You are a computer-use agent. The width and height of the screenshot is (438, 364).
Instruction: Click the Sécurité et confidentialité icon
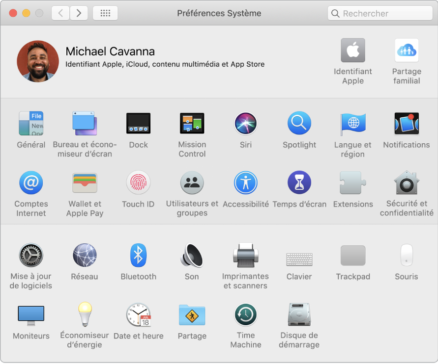click(407, 183)
